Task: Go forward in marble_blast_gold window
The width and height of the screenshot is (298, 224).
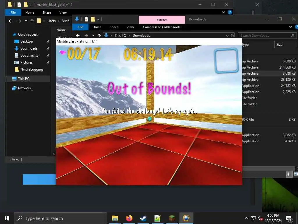Action: click(19, 21)
